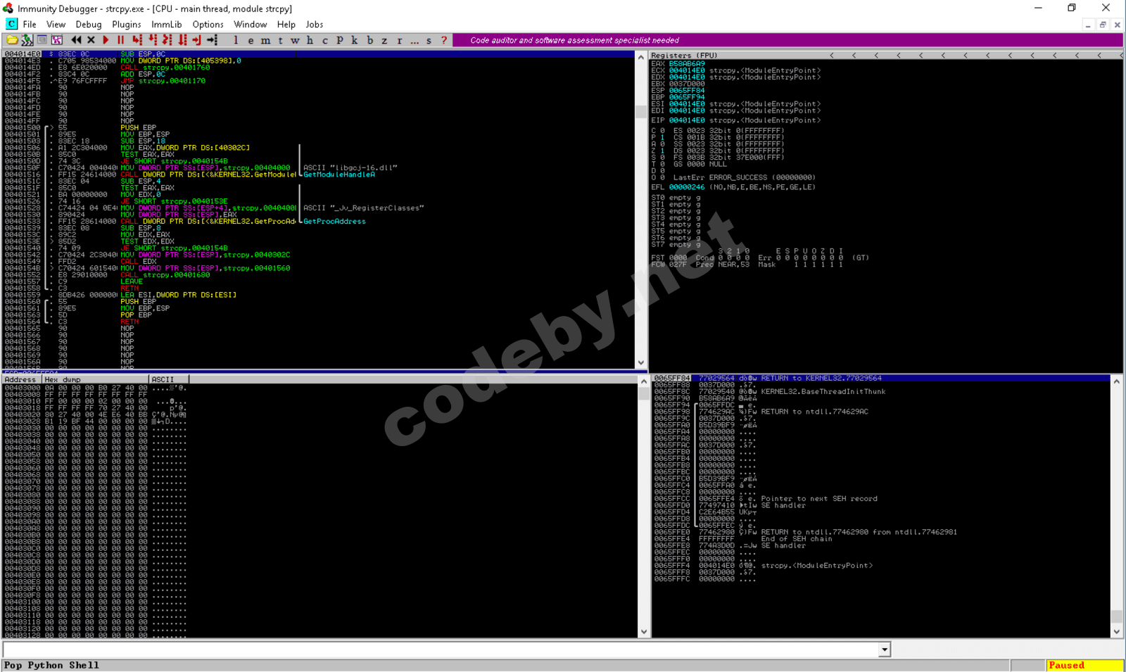This screenshot has width=1126, height=672.
Task: Open the Options menu
Action: click(208, 24)
